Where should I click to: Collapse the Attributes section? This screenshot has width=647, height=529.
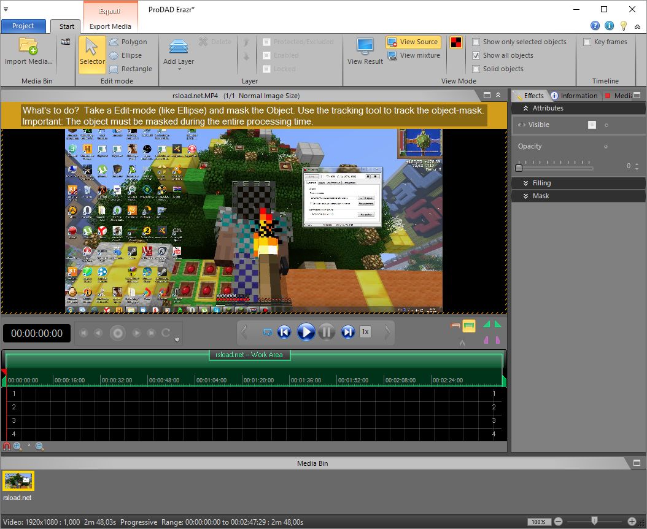pos(525,108)
